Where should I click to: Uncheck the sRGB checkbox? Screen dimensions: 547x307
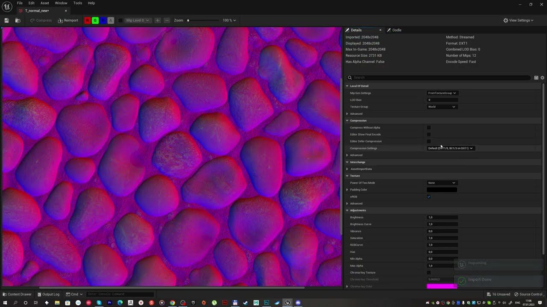click(429, 197)
